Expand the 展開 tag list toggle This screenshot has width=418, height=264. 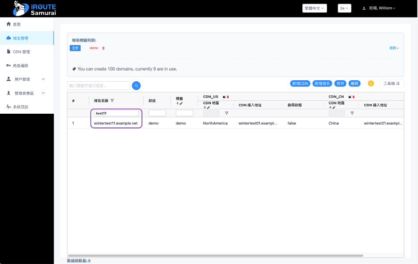(393, 48)
